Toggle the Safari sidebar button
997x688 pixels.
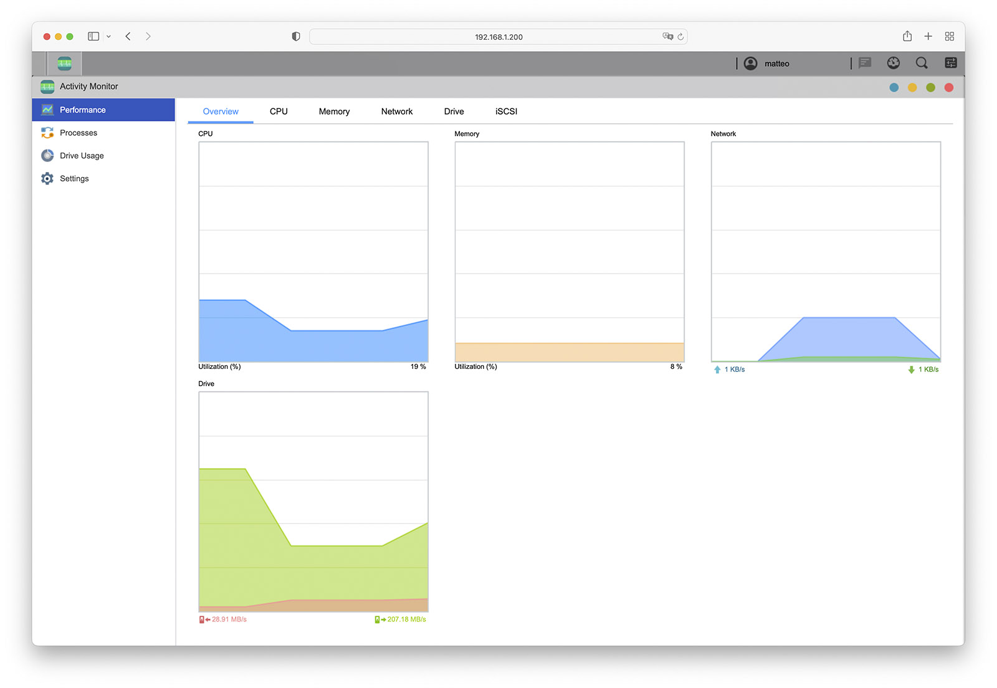coord(93,37)
